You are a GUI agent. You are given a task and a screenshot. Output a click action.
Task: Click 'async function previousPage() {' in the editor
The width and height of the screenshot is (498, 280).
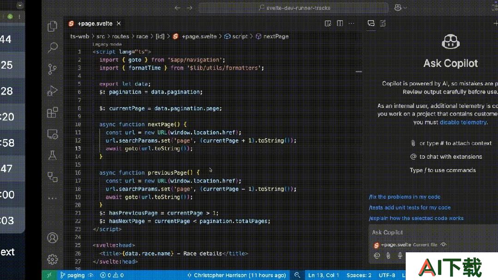149,173
